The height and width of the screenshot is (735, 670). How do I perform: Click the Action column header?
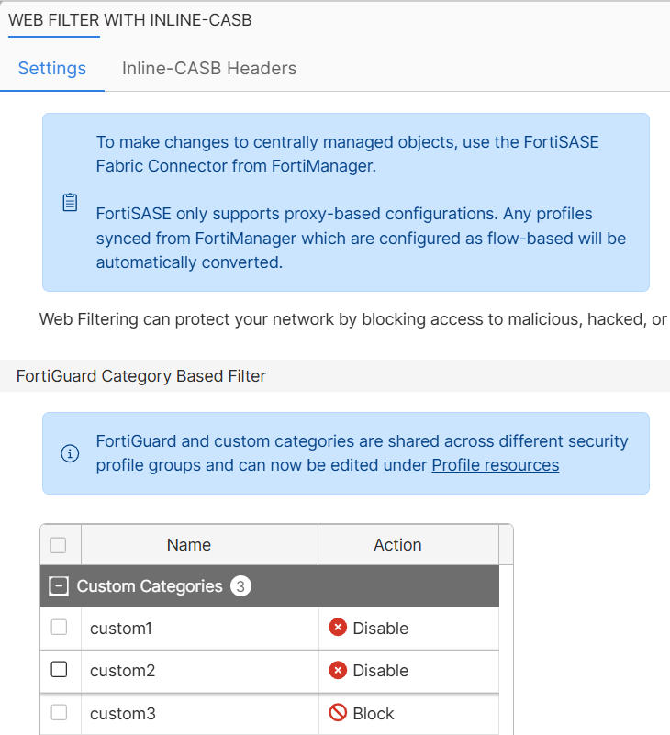(397, 544)
